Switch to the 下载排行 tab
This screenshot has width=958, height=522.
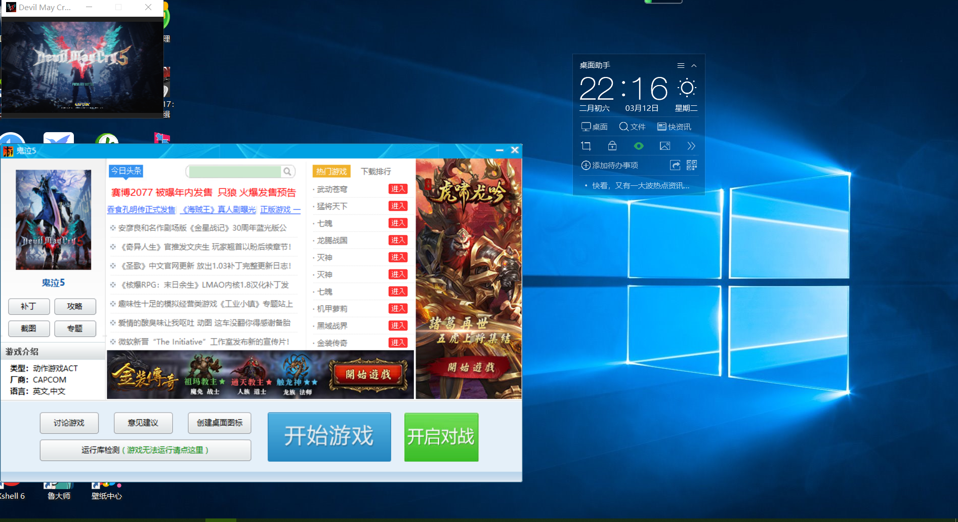pos(376,172)
